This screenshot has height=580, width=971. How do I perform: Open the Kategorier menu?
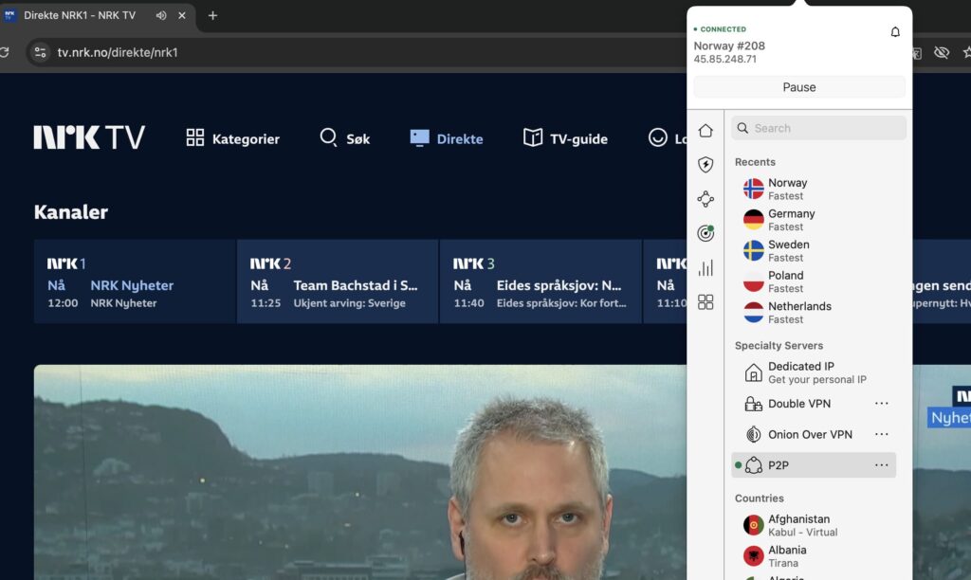(x=233, y=138)
